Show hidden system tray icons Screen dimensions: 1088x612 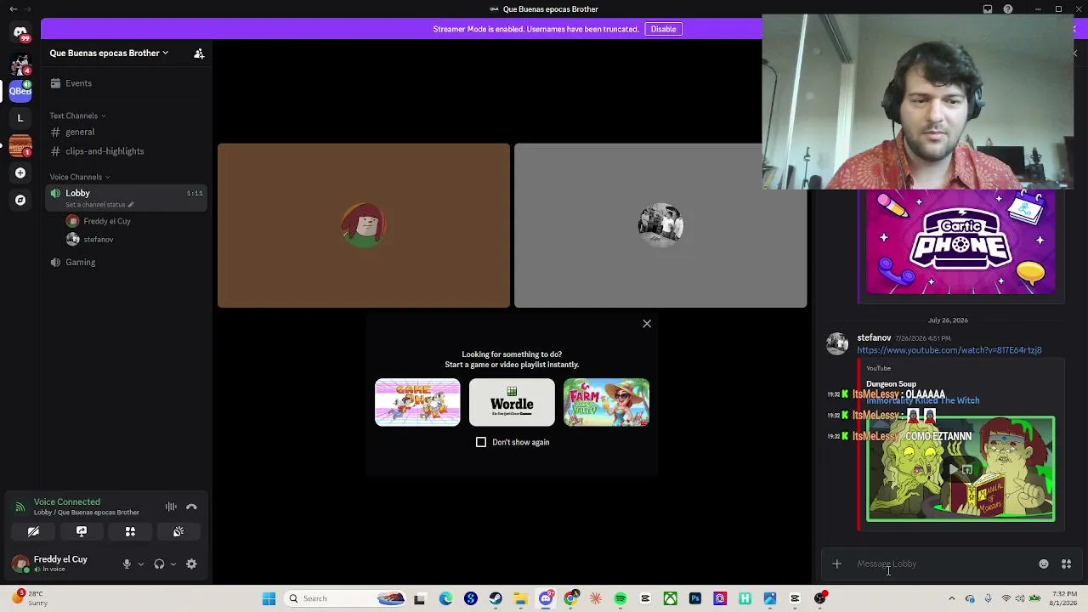(951, 598)
